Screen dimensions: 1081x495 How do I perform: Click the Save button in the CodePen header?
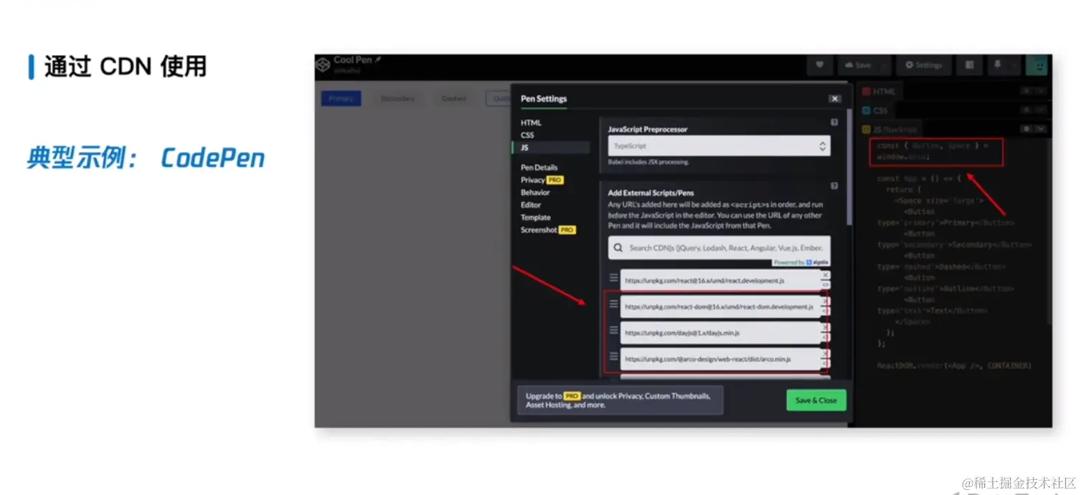(x=858, y=65)
